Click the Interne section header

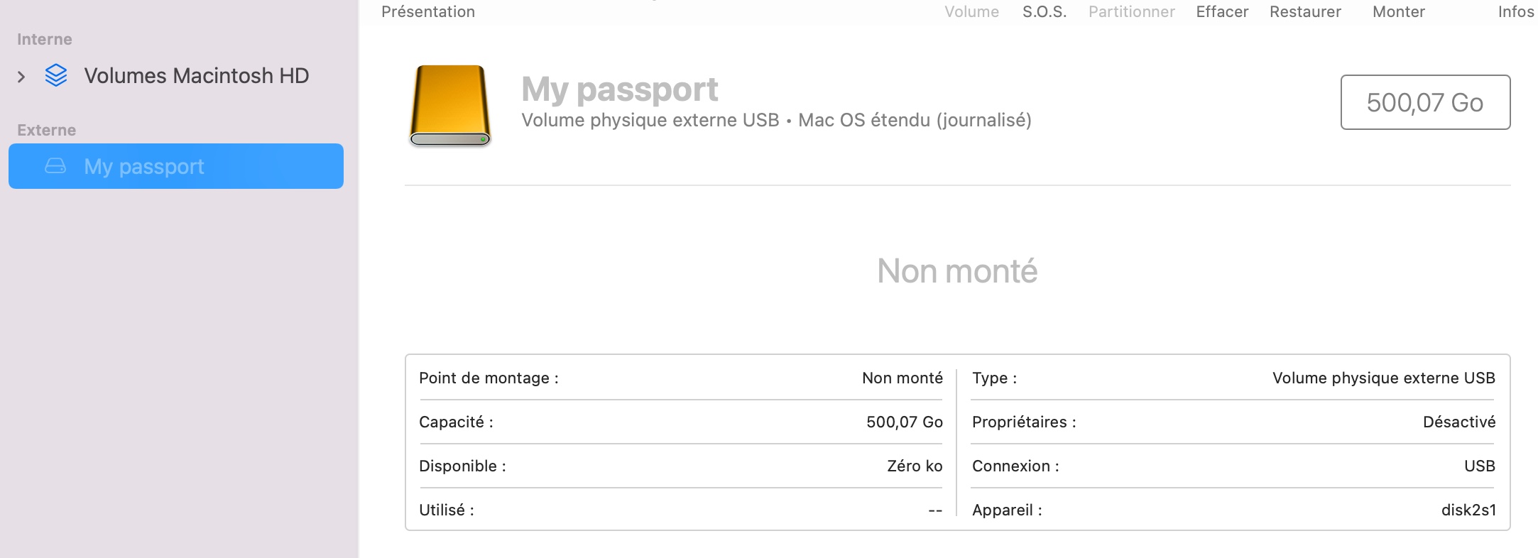[45, 40]
